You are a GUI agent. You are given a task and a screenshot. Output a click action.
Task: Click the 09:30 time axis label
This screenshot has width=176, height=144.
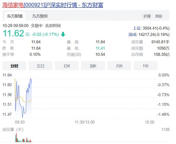pyautogui.click(x=20, y=122)
